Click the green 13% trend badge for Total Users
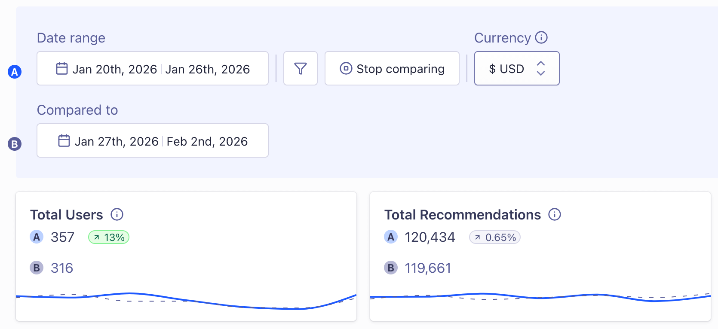 click(108, 237)
